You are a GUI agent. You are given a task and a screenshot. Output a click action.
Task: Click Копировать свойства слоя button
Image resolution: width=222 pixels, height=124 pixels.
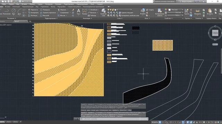(x=129, y=15)
